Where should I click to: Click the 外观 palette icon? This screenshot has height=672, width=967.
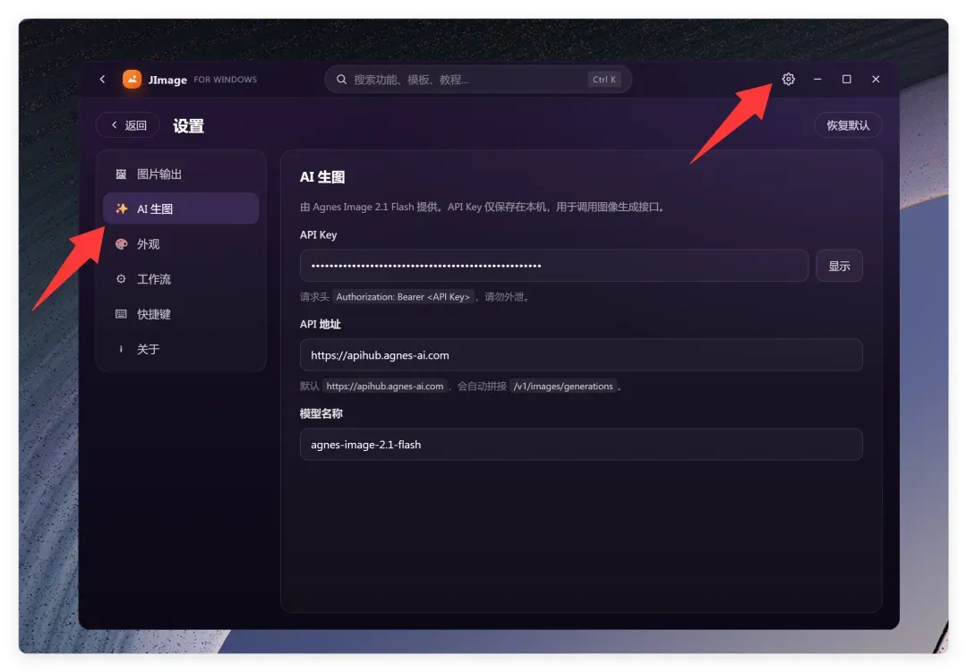coord(121,243)
